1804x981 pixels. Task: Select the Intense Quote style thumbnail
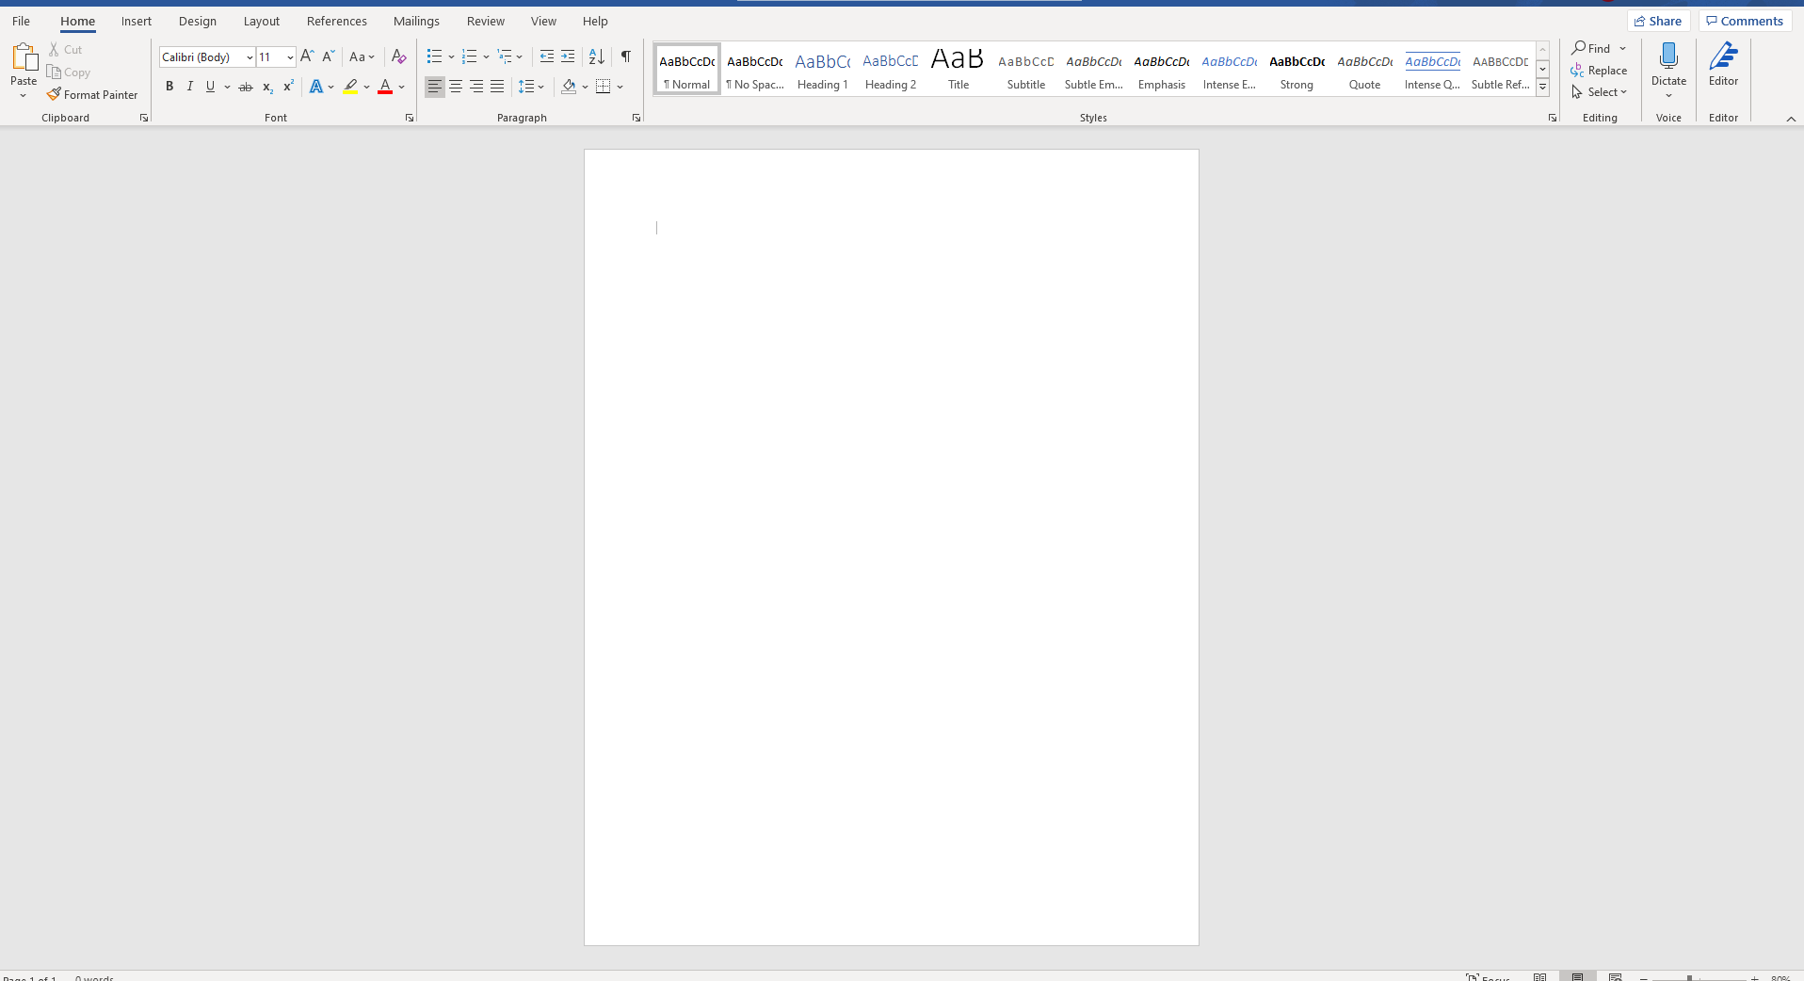pos(1433,69)
